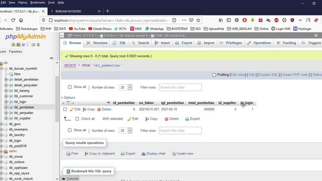The image size is (322, 181).
Task: Open the WhatsApp bookmark
Action: [x=154, y=29]
